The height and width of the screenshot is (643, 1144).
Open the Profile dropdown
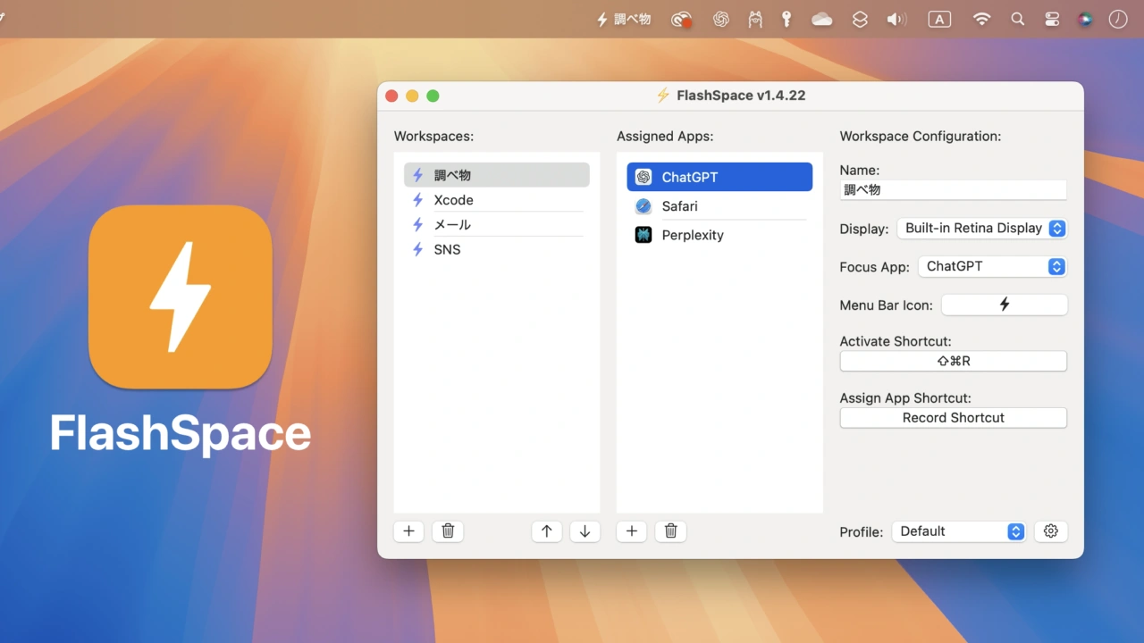958,531
